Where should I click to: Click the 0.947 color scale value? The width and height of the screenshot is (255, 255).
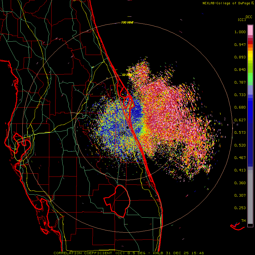pyautogui.click(x=240, y=44)
